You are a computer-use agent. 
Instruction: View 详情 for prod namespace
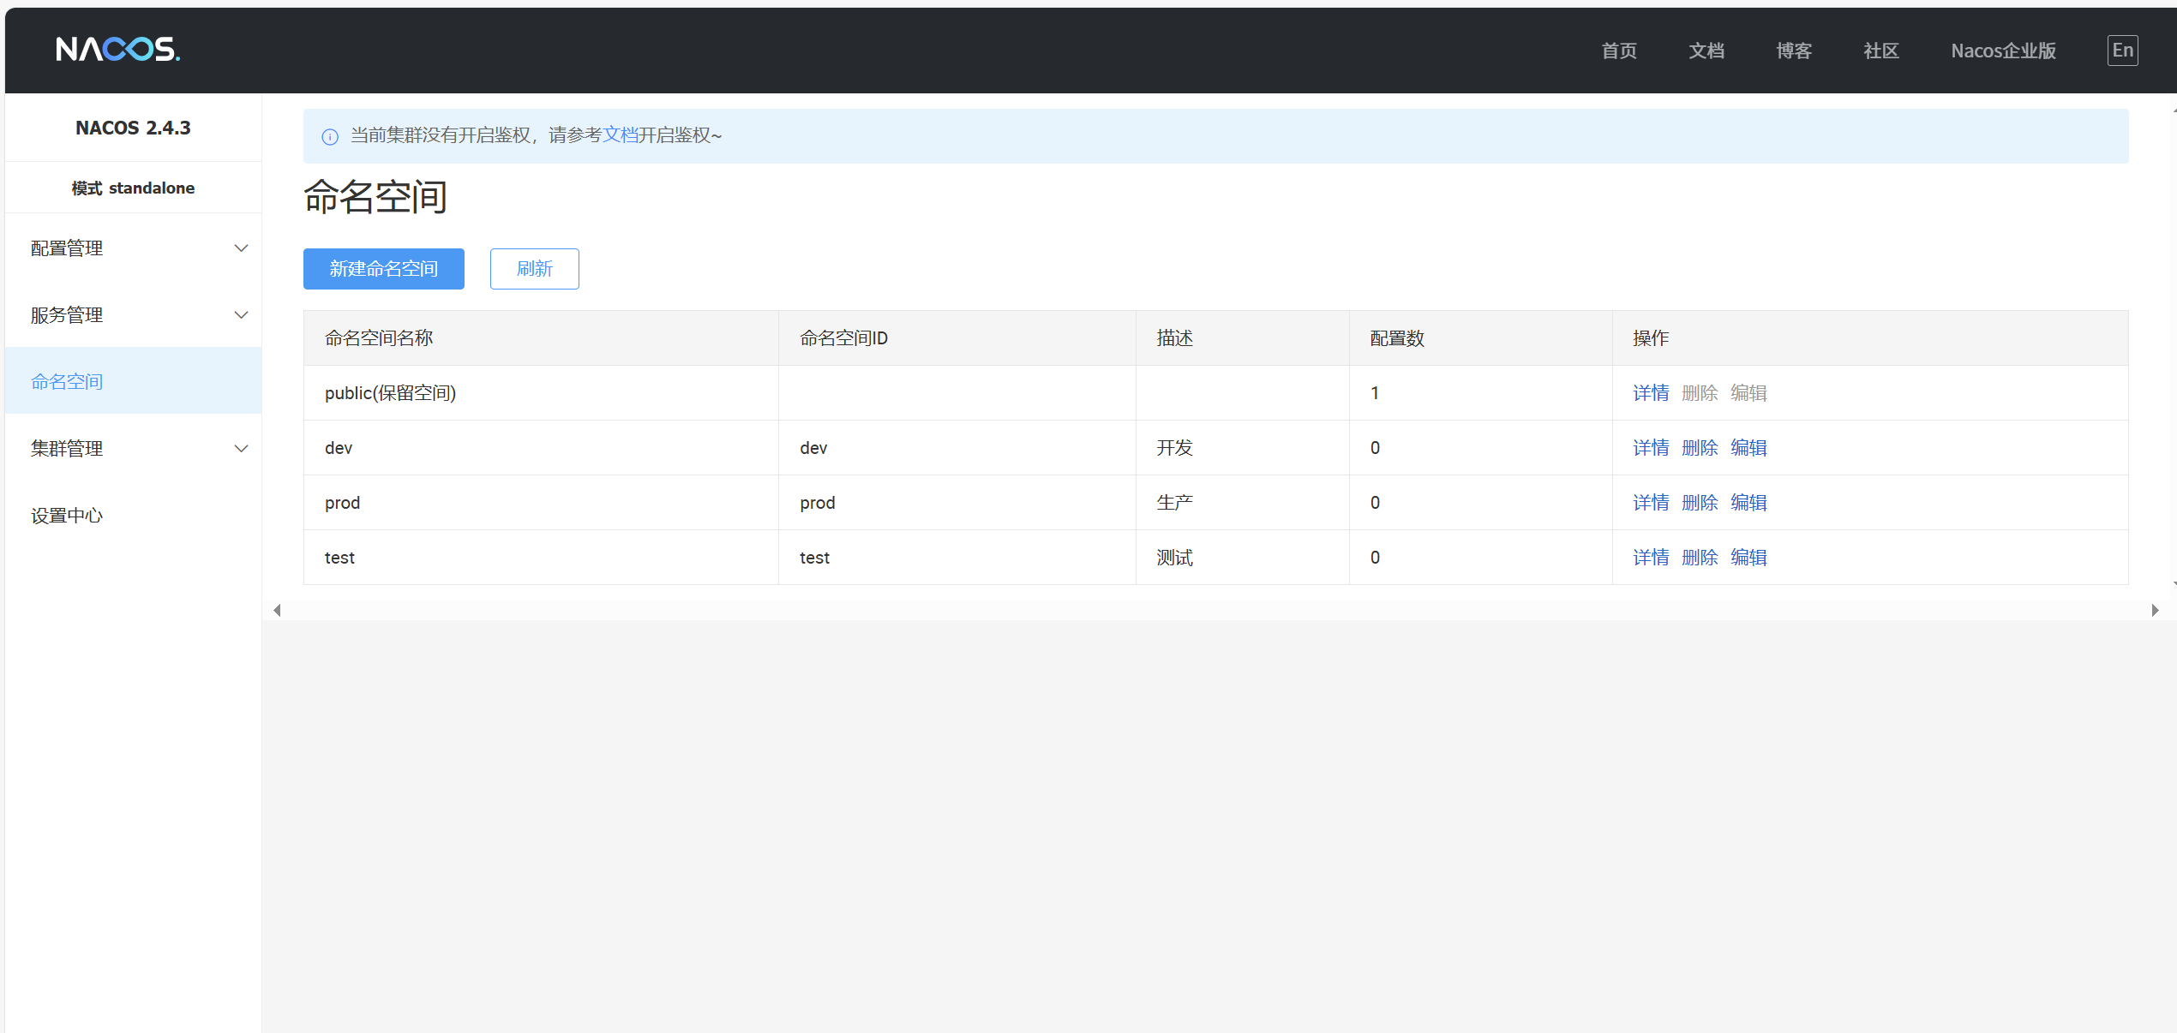tap(1651, 503)
